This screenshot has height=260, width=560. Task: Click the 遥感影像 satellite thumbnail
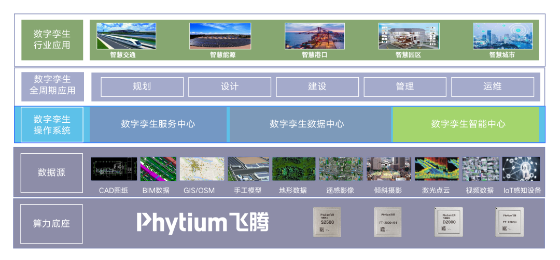(x=341, y=169)
